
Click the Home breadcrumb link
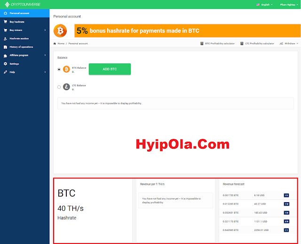pyautogui.click(x=61, y=44)
